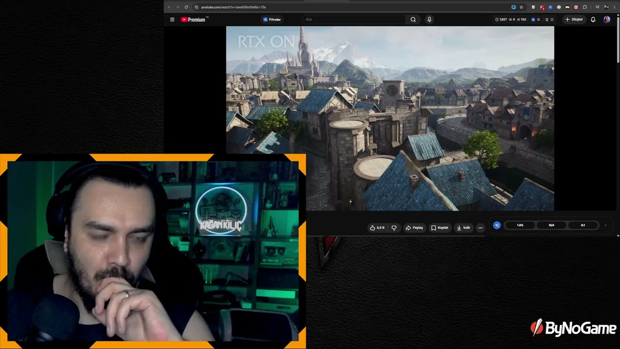Open YouTube notifications bell
620x349 pixels.
point(593,19)
